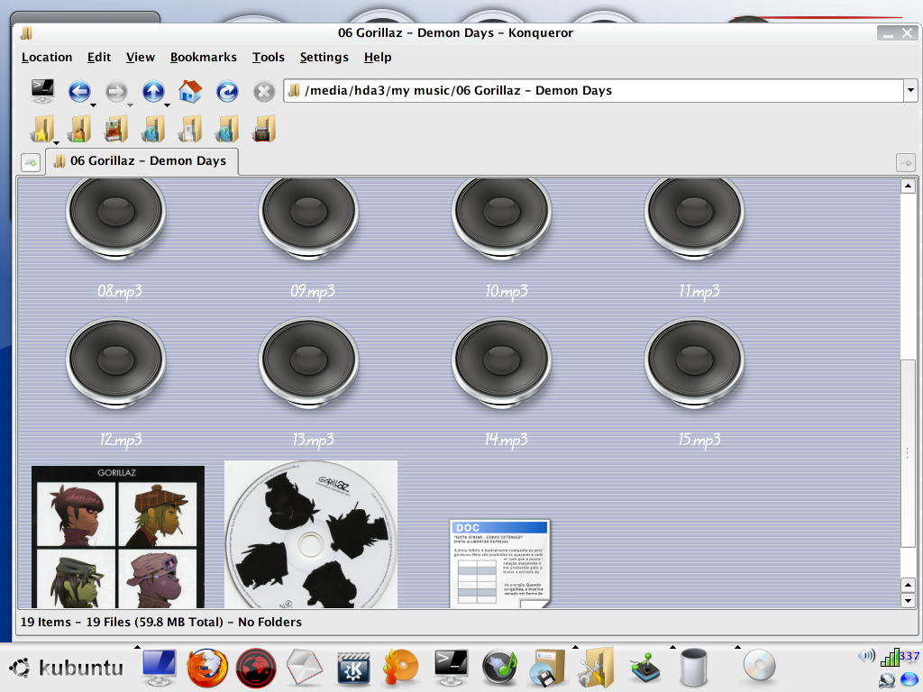Viewport: 923px width, 692px height.
Task: Go up one directory level
Action: click(x=153, y=91)
